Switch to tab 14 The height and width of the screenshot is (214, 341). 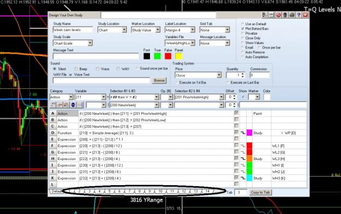(207, 191)
